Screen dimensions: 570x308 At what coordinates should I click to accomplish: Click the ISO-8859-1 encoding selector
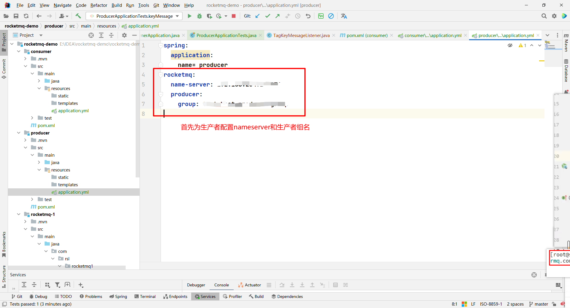(491, 304)
